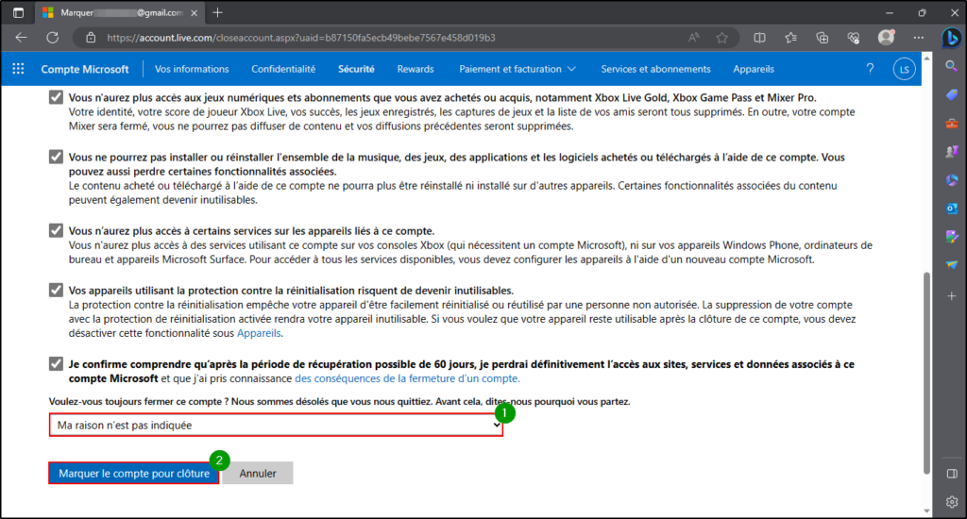Screen dimensions: 967x519
Task: Uncheck the Xbox Live games access checkbox
Action: point(56,97)
